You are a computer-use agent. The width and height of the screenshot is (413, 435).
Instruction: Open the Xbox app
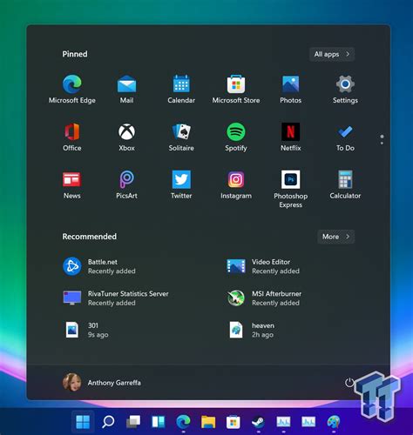click(126, 137)
